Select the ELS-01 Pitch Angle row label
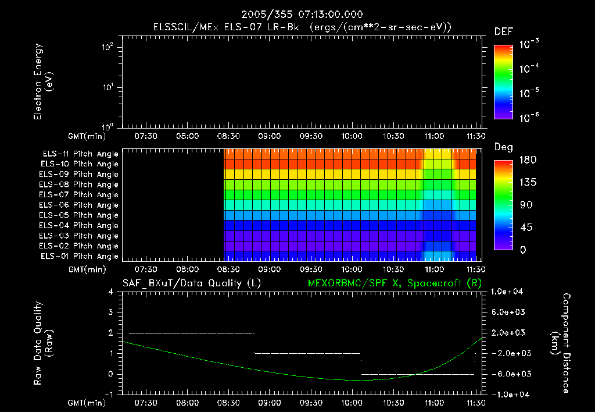595x412 pixels. pyautogui.click(x=80, y=256)
